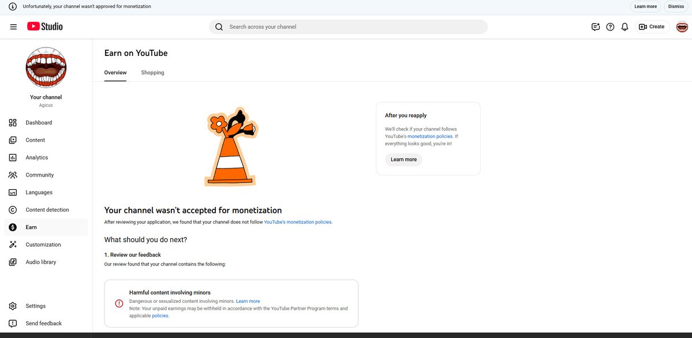Open the Analytics menu label
The height and width of the screenshot is (338, 692).
point(36,157)
